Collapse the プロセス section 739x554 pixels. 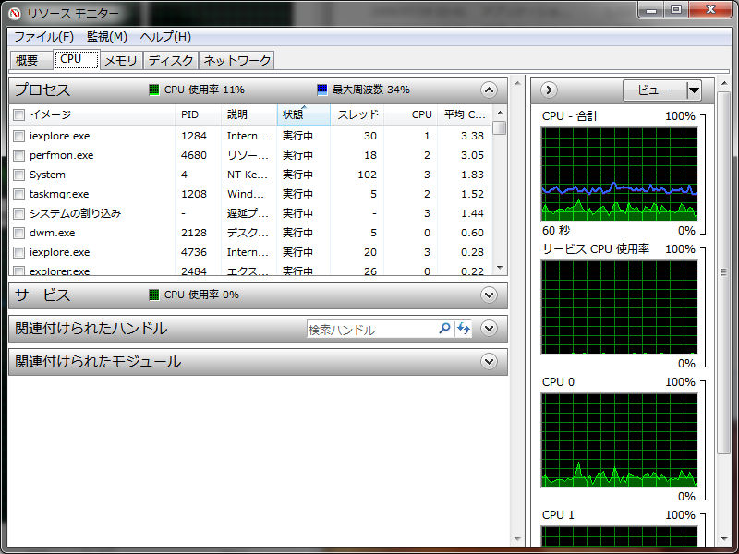489,90
